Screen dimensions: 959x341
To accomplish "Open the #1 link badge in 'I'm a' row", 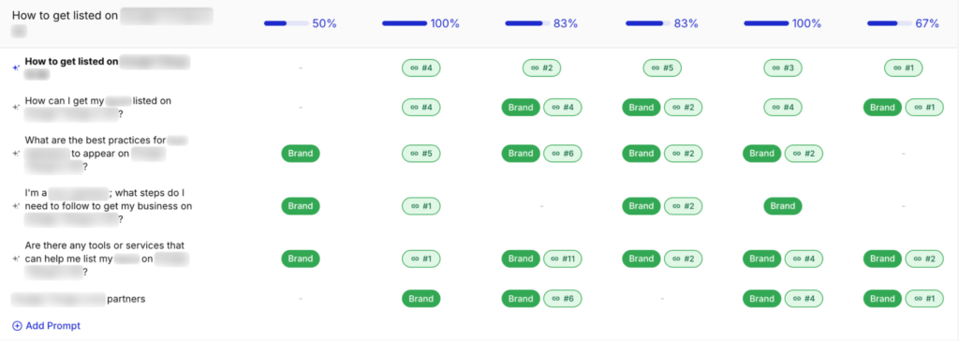I will point(420,206).
